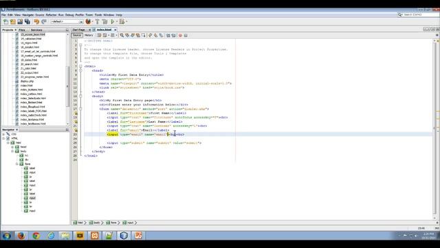Expand the CSS node in the Navigator

(x=3, y=134)
